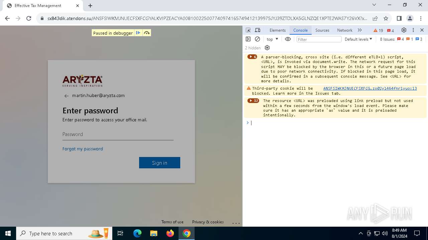Open the Chrome three-dot menu
Image resolution: width=428 pixels, height=240 pixels.
coord(421,18)
